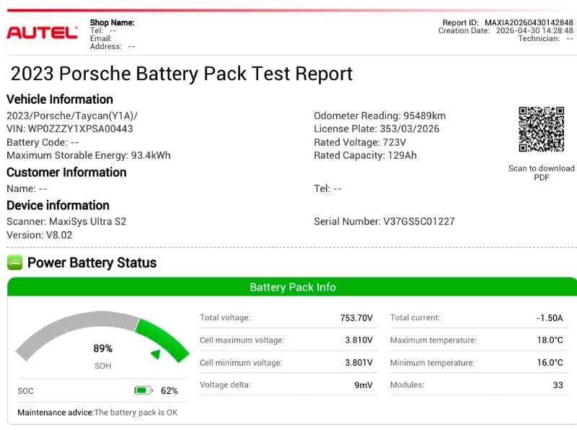This screenshot has width=577, height=430.
Task: Click the Total voltage label
Action: coord(225,317)
